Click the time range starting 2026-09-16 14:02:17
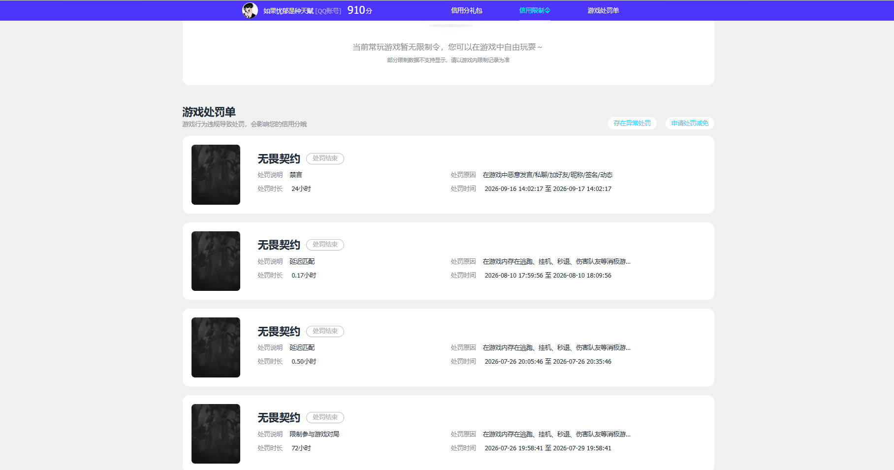The image size is (894, 470). click(548, 189)
